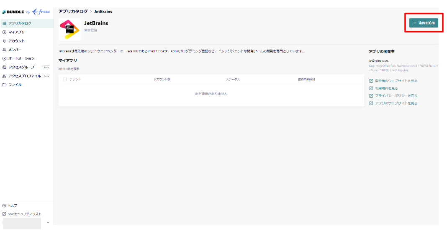The height and width of the screenshot is (231, 447).
Task: Click the オートメーション play icon
Action: tap(4, 58)
